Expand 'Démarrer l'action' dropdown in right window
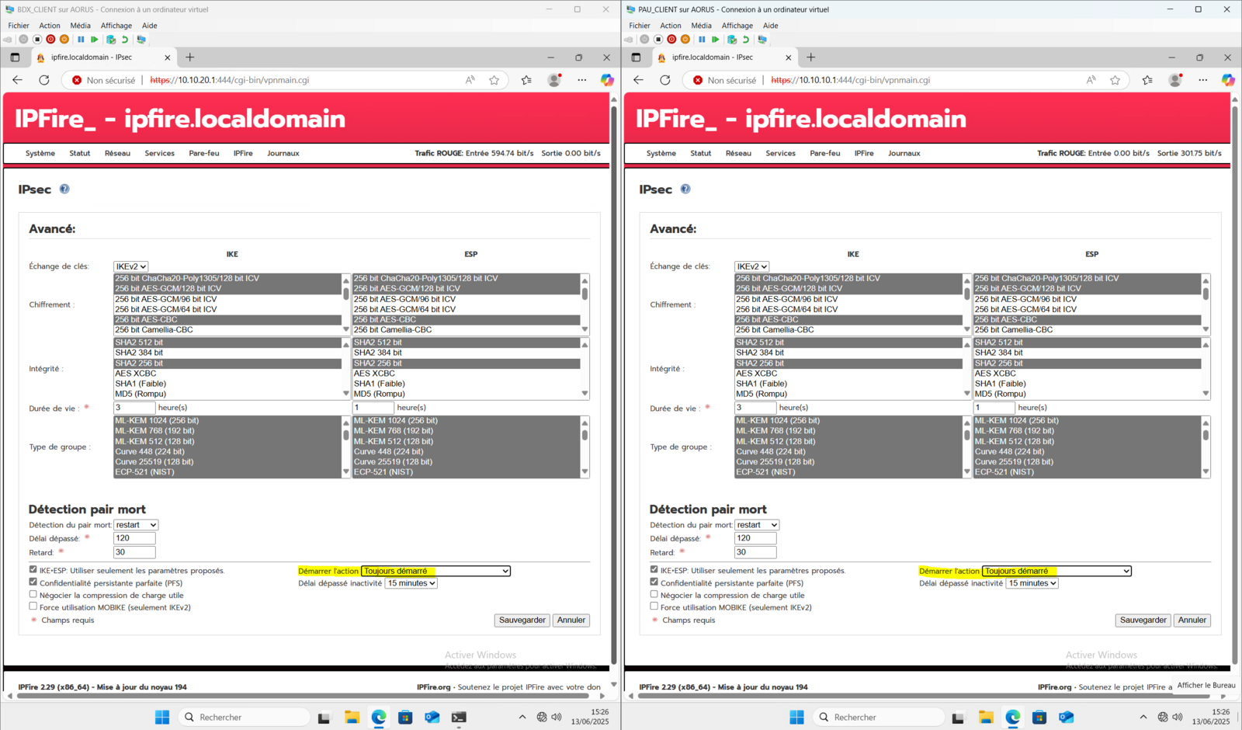This screenshot has height=730, width=1242. point(1056,571)
